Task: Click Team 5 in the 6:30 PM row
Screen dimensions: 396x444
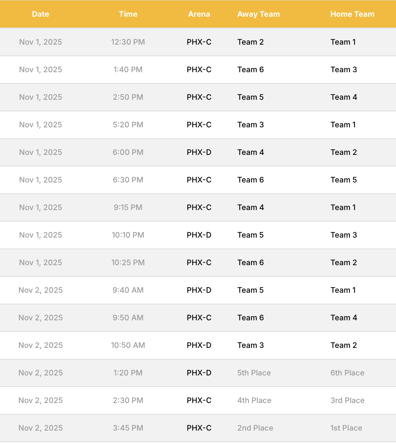Action: pyautogui.click(x=343, y=180)
